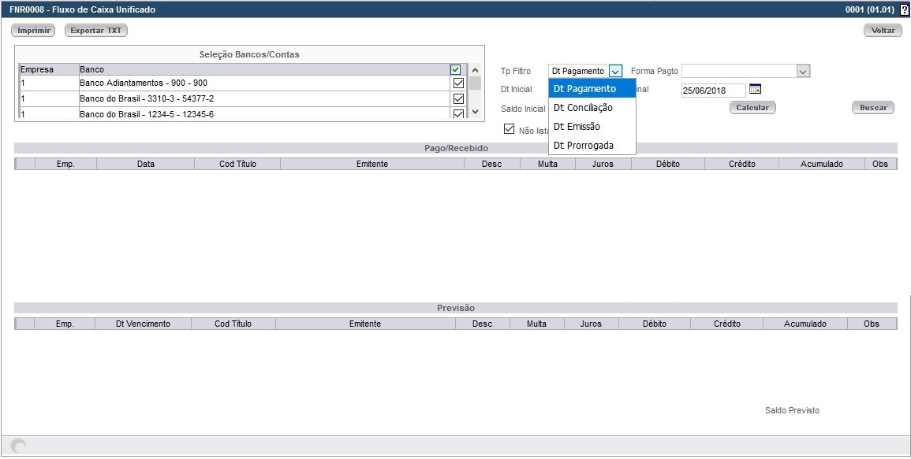911x459 pixels.
Task: Toggle the select-all banks header checkbox
Action: tap(456, 70)
